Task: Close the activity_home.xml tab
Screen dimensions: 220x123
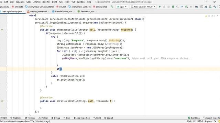Action: 48,11
